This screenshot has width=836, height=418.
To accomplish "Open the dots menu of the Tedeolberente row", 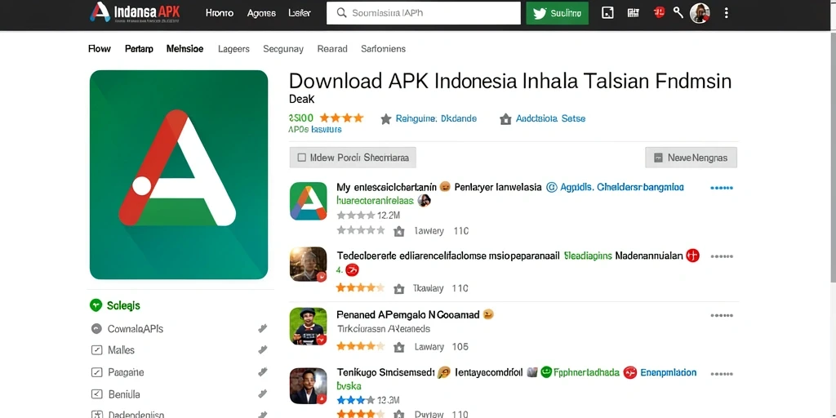I will [722, 256].
